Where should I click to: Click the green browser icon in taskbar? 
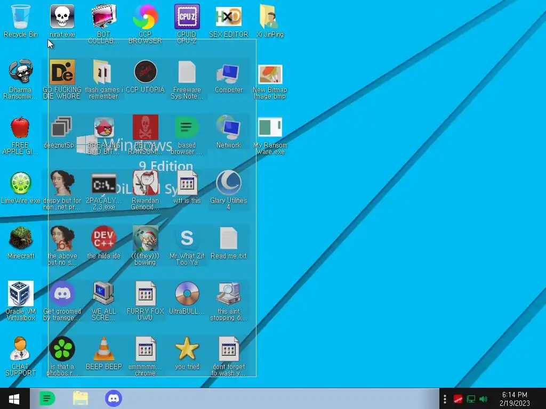(47, 398)
